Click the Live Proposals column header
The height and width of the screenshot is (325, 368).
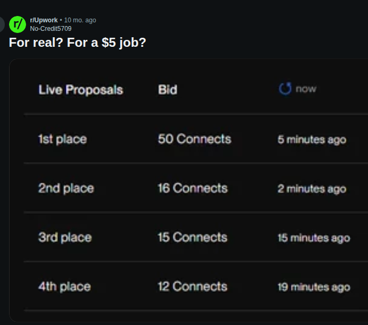click(81, 90)
